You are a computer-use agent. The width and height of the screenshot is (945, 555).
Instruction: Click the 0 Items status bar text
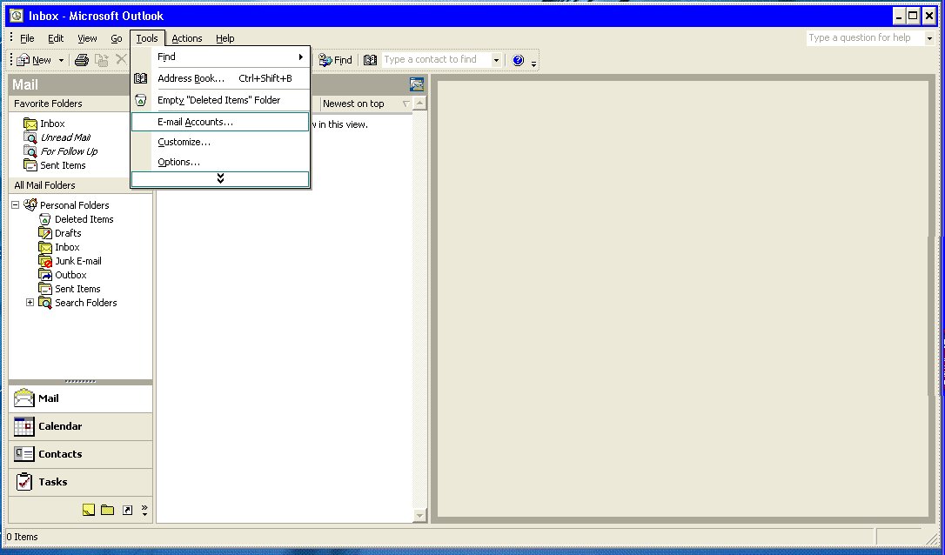pos(23,537)
